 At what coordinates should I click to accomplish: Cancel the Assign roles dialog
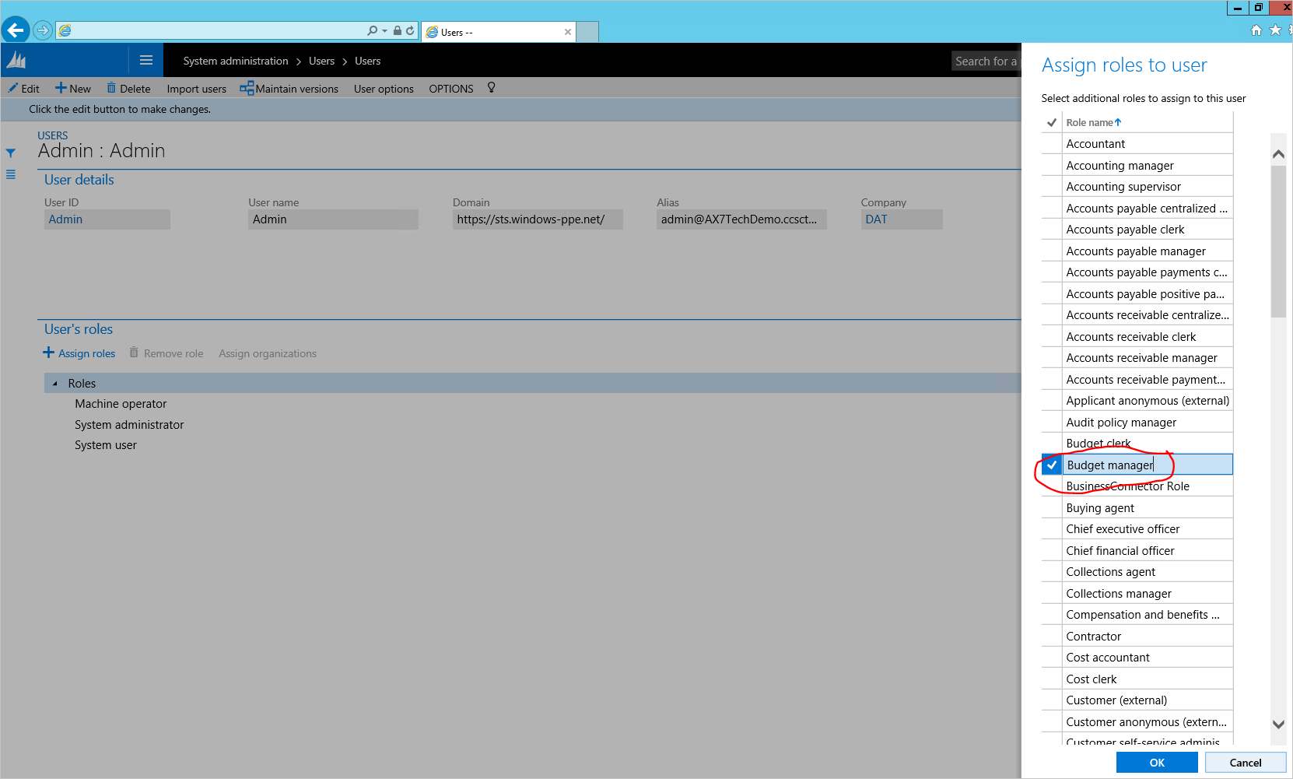pyautogui.click(x=1246, y=763)
